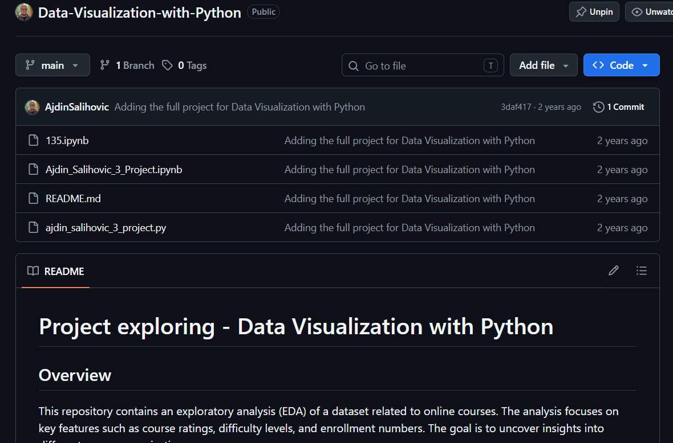Click the timestamp in the ajdin_salihovic_3_project.py row
The height and width of the screenshot is (443, 673).
pyautogui.click(x=622, y=228)
